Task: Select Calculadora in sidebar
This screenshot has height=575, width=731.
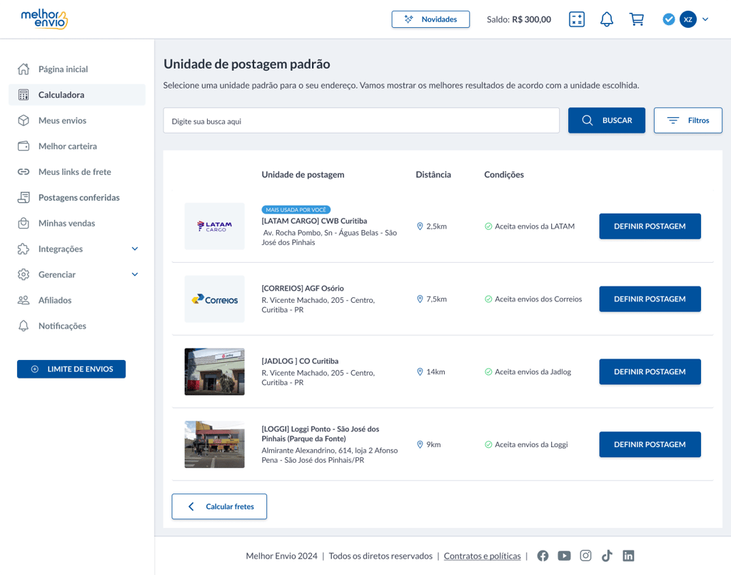Action: [x=77, y=95]
